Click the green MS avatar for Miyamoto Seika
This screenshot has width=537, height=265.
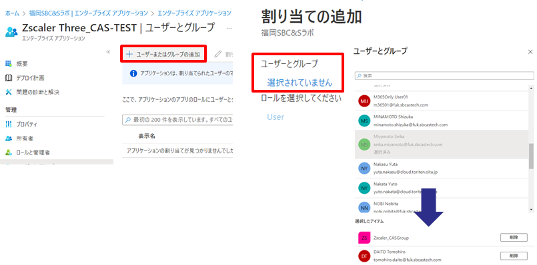coord(364,144)
